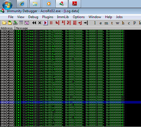Screen dimensions: 141x127
Task: Select log row VirtualAlloc(0x08990000
Action: 70,105
